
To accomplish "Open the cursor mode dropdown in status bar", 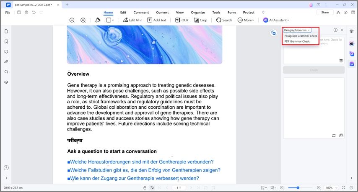I will coord(264,188).
